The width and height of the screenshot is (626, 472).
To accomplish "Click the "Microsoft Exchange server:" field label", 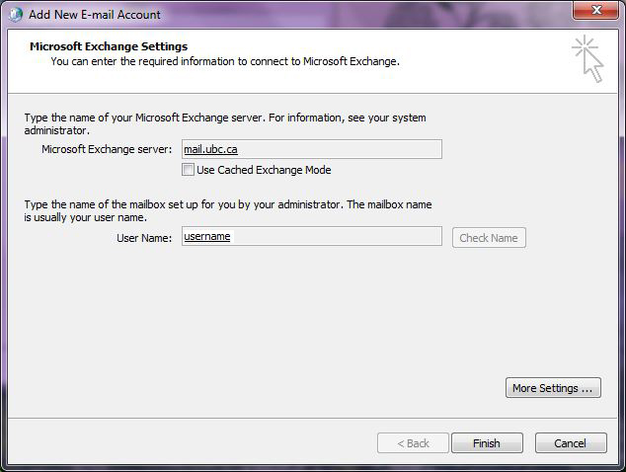I will (x=107, y=149).
